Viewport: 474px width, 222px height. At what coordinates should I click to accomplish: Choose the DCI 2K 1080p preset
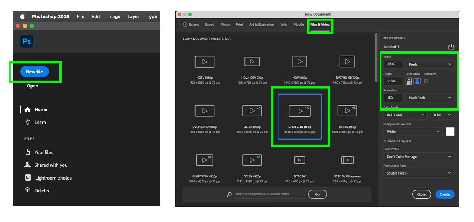(252, 119)
